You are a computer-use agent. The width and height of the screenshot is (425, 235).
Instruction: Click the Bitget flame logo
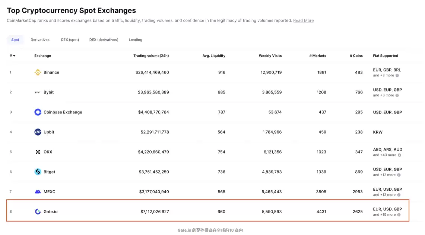[38, 172]
